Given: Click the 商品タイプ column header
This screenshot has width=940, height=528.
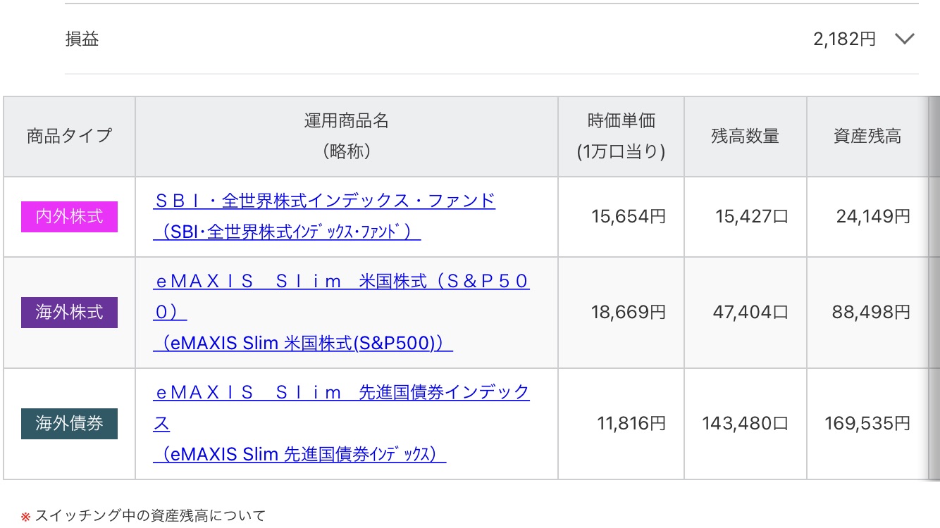Looking at the screenshot, I should [x=69, y=136].
